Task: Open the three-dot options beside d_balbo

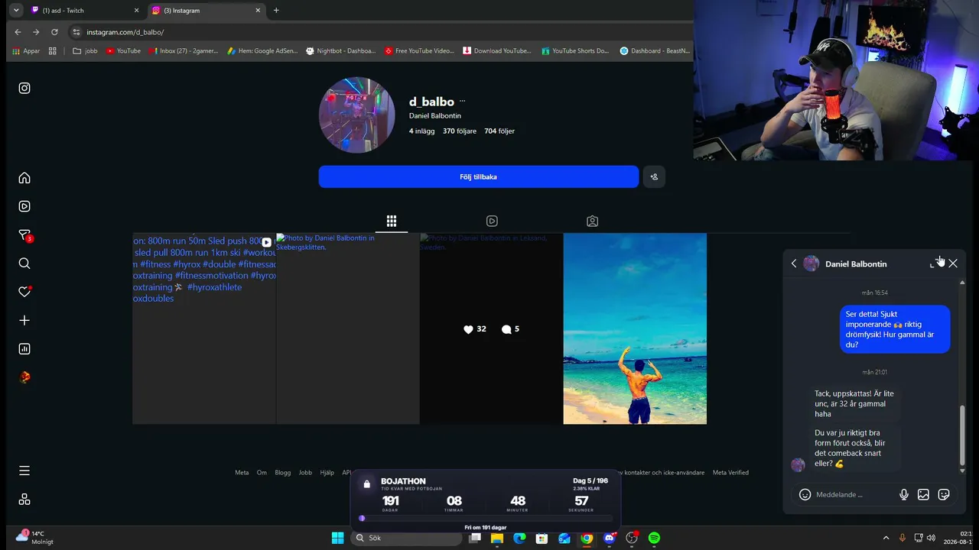Action: click(462, 102)
